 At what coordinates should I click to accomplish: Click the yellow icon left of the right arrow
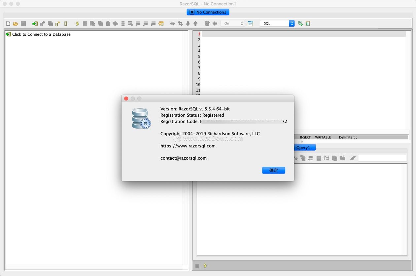point(161,23)
